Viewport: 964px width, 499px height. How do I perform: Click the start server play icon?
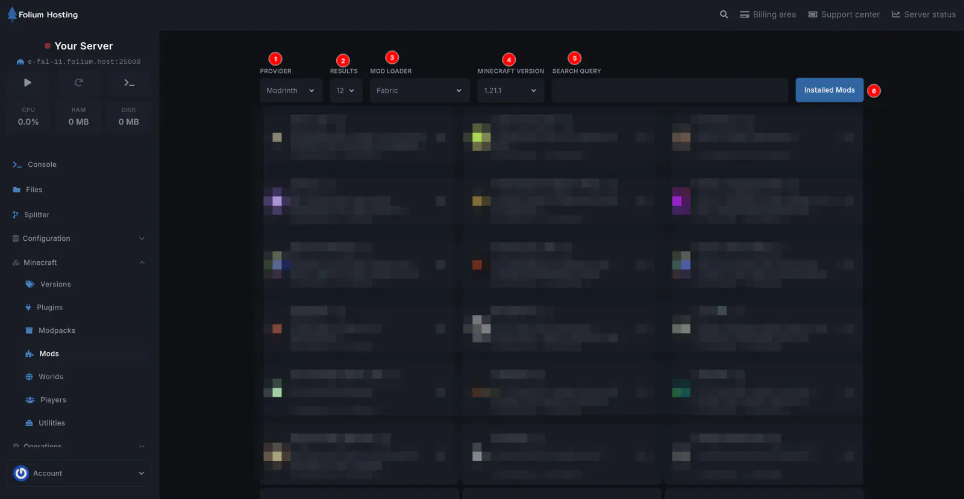[x=28, y=82]
